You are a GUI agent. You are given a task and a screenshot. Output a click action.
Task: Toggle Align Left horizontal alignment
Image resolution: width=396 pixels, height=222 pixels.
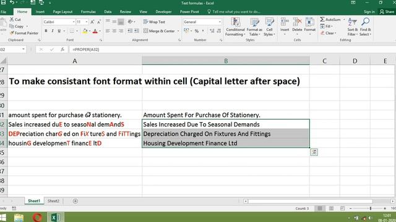point(108,31)
